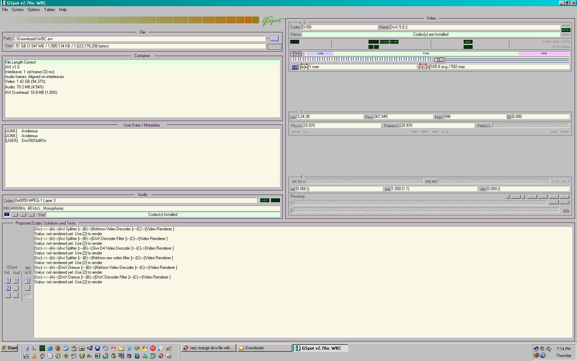
Task: Click MS A/V render button 2
Action: point(27,288)
